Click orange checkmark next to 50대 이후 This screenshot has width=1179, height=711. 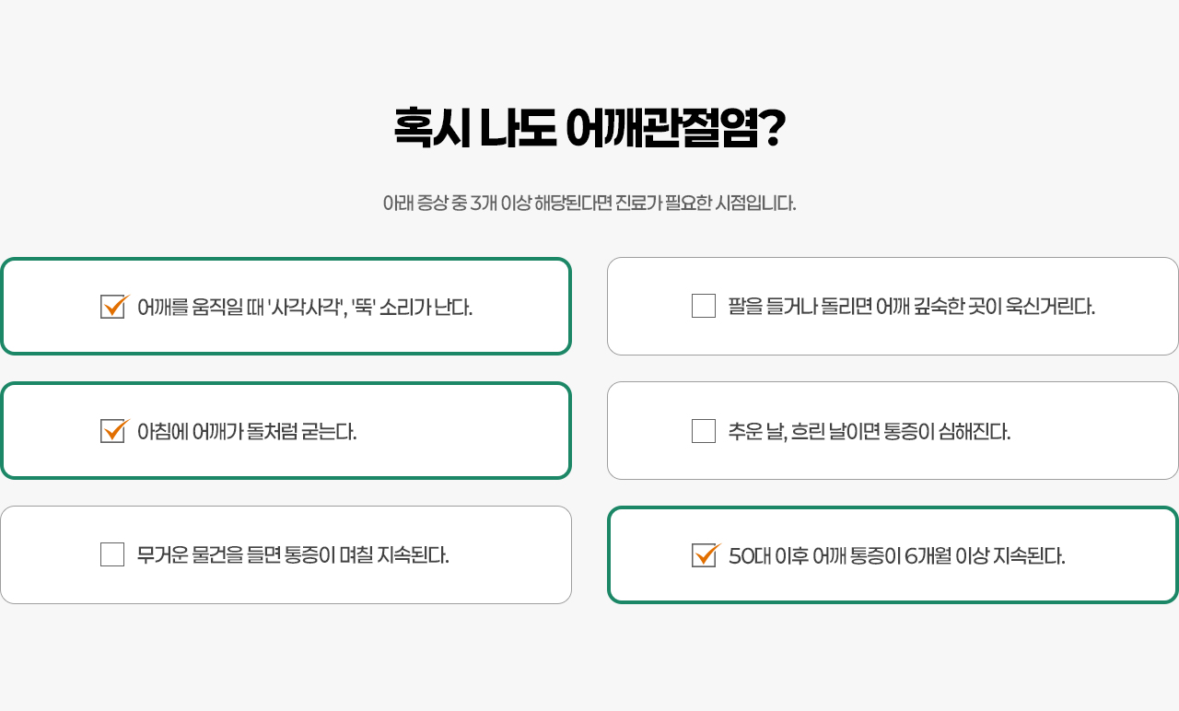708,554
